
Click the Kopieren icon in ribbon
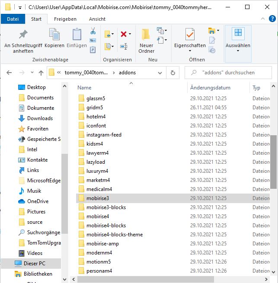54,38
